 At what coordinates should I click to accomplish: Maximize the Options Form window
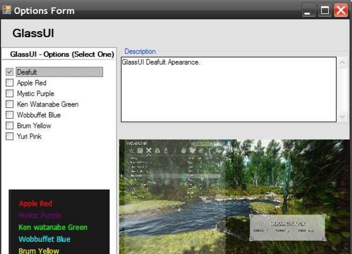tap(325, 10)
